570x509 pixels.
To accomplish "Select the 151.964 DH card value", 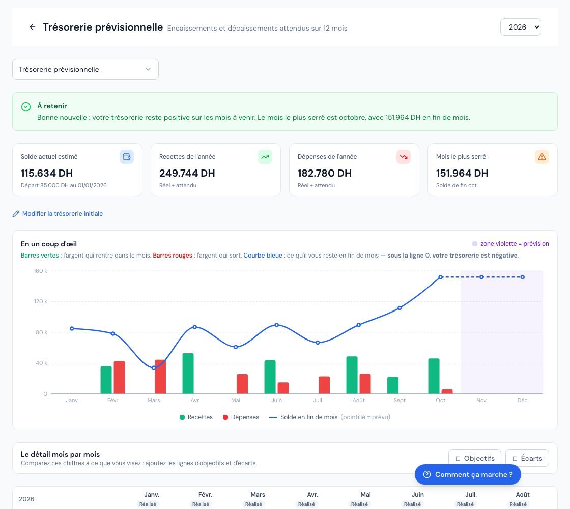I will (x=462, y=173).
